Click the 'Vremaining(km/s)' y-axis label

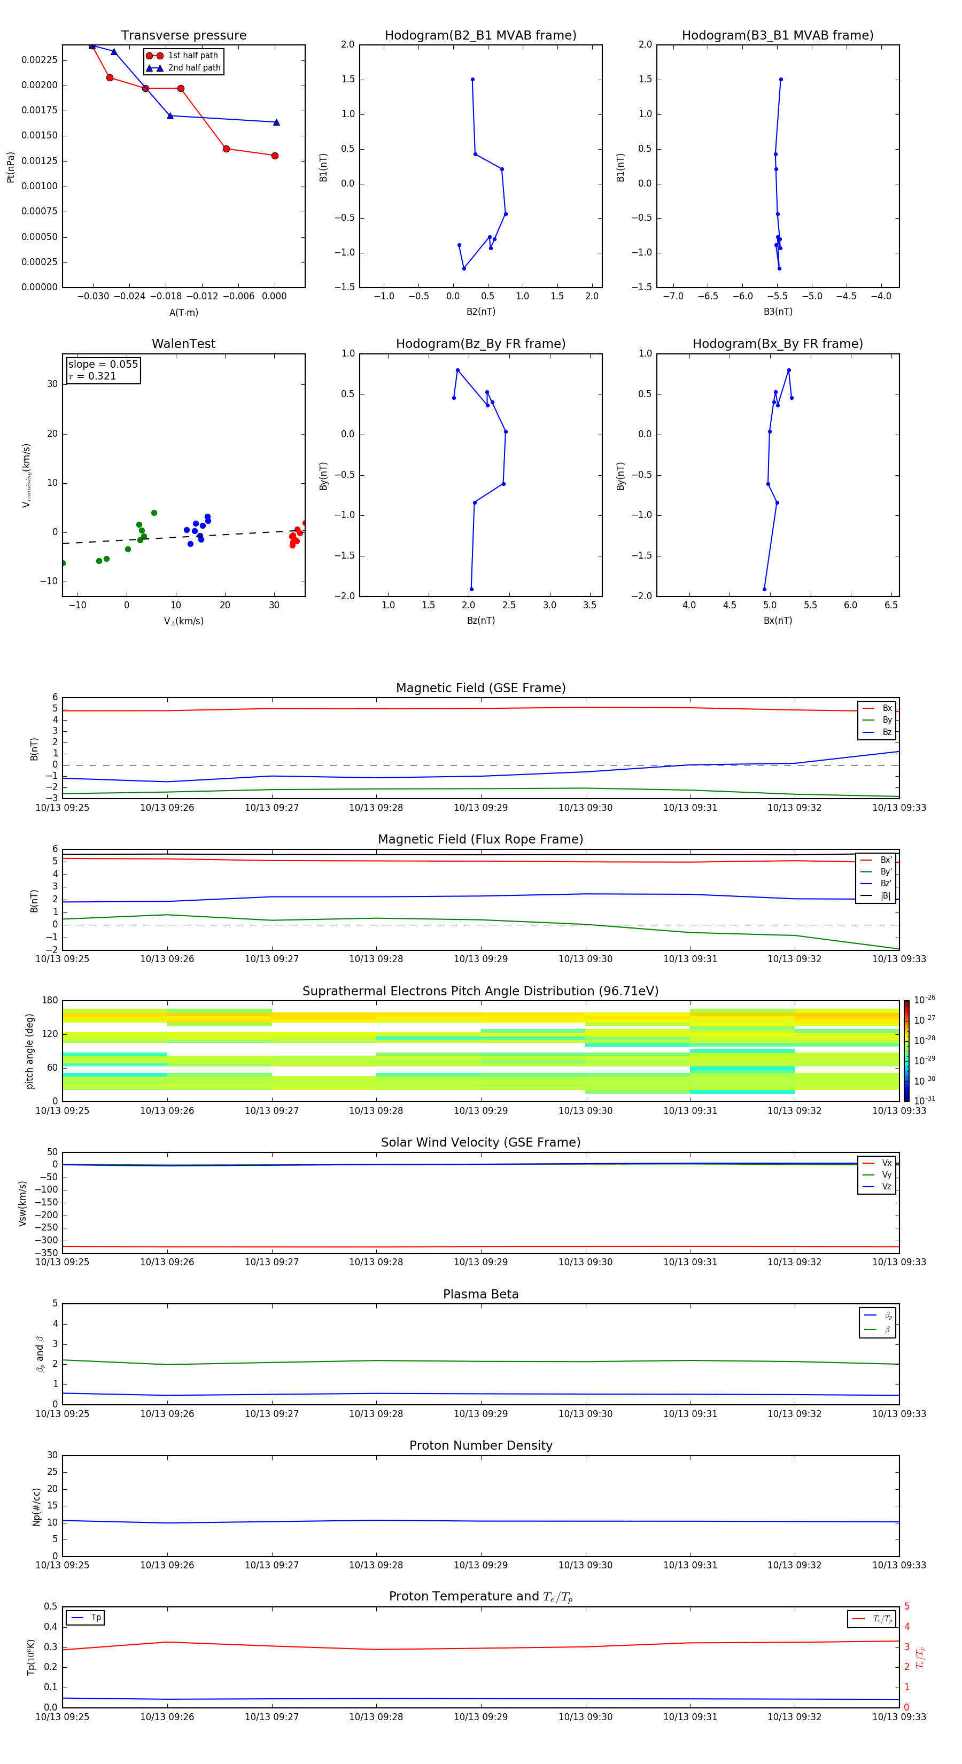click(x=26, y=475)
